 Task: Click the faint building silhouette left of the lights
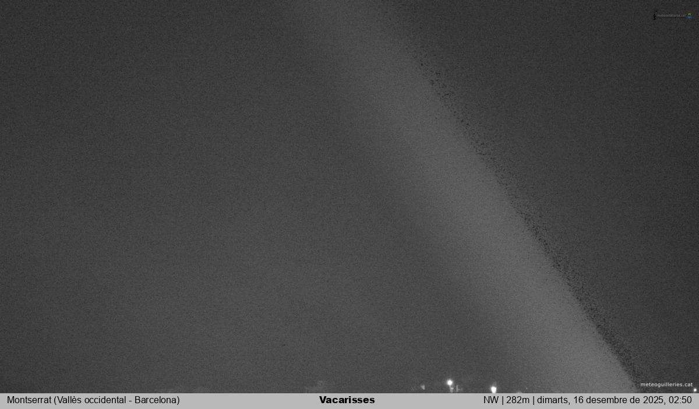point(317,387)
